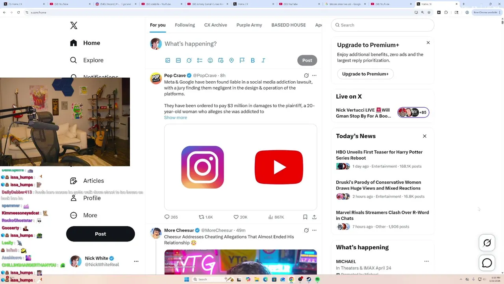Open the Windows Start menu
The height and width of the screenshot is (284, 504).
click(186, 279)
